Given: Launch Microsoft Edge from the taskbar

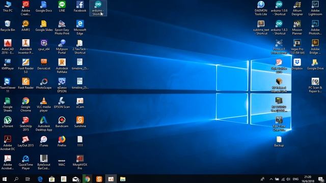Looking at the screenshot, I should (40, 179).
